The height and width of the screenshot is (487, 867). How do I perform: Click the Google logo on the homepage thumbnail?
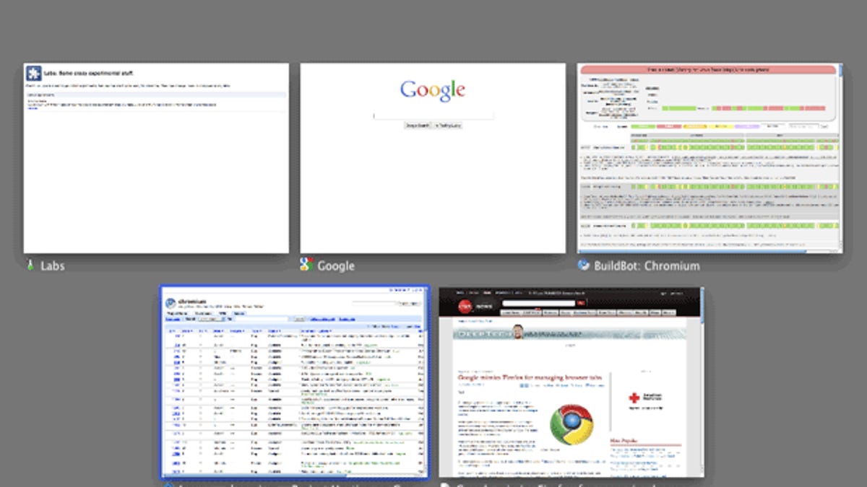[x=433, y=89]
